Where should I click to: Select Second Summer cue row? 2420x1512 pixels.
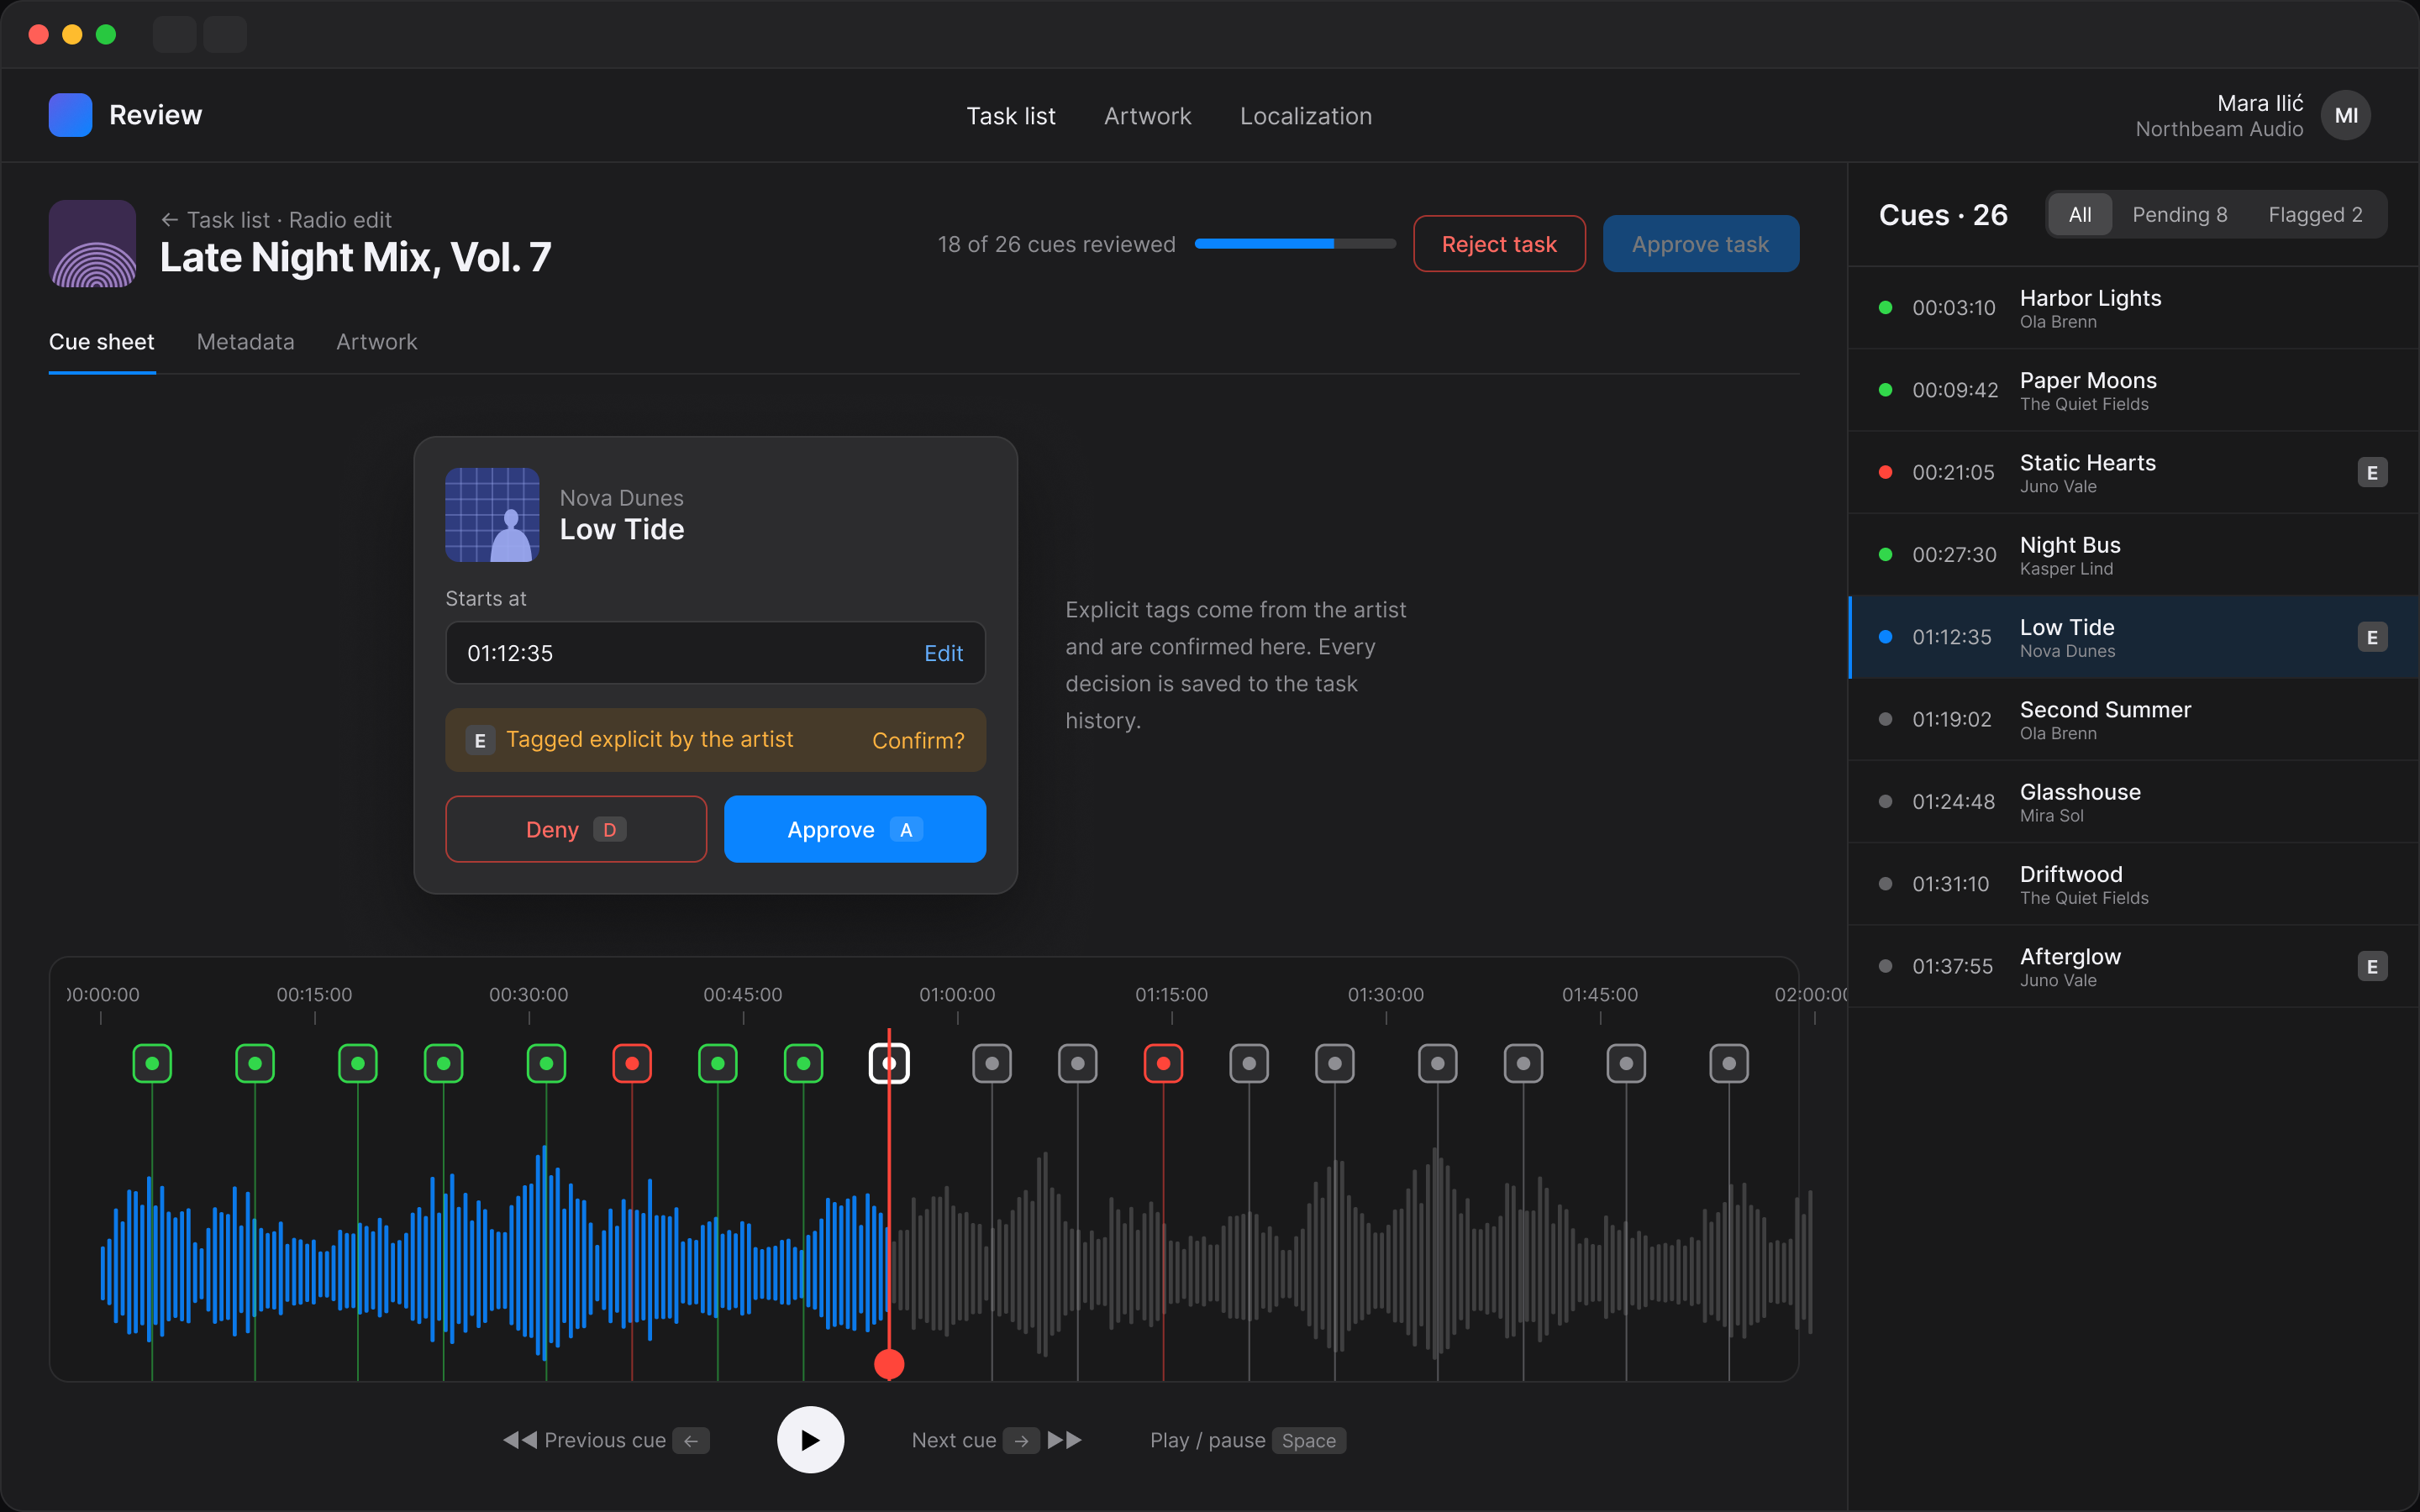point(2134,720)
